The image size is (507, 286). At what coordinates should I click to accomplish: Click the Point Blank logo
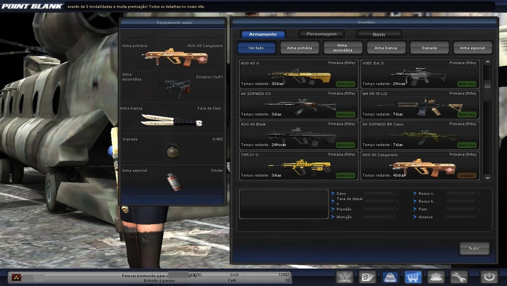click(32, 6)
